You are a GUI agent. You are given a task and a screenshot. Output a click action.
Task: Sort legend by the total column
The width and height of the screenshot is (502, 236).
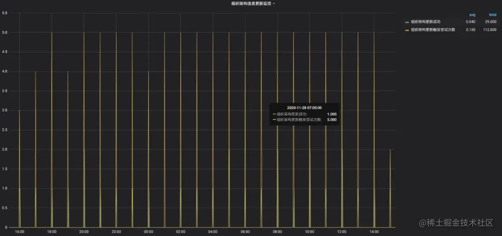(x=492, y=15)
